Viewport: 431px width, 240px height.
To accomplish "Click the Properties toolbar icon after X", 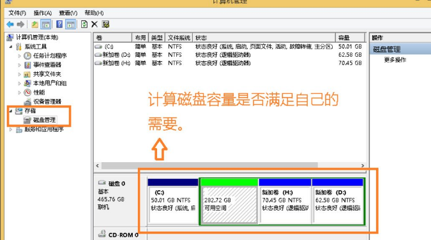I will tap(105, 24).
